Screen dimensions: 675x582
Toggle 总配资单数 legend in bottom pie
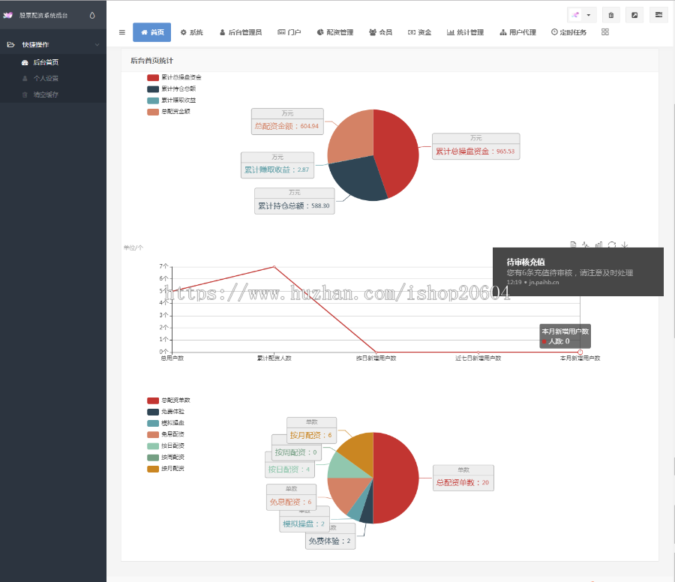[x=168, y=400]
